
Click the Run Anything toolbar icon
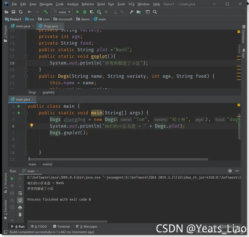pos(148,12)
